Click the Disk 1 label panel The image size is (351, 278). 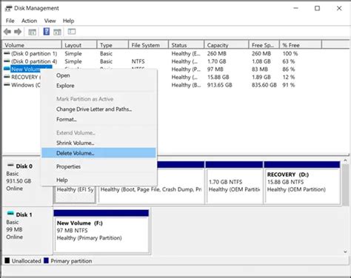coord(27,231)
